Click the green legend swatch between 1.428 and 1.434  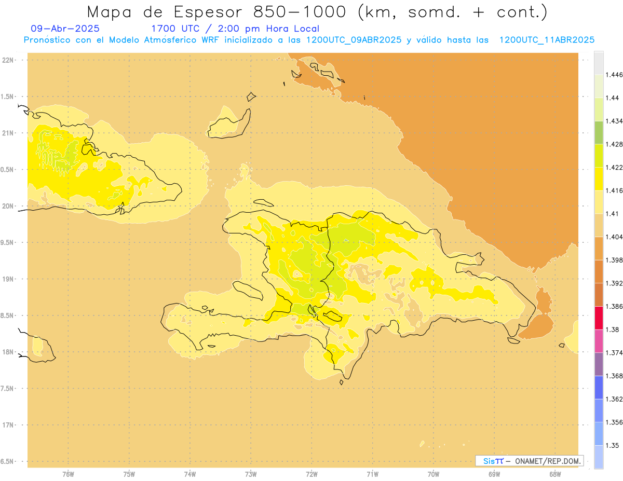[x=599, y=132]
